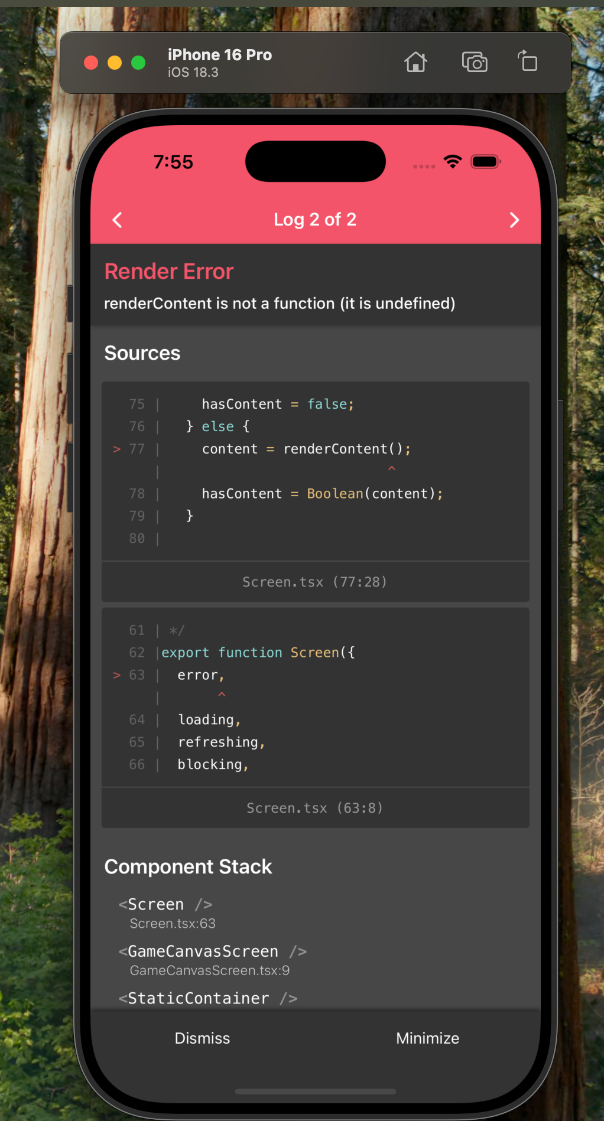Click the battery status icon
Screen dimensions: 604x1121
click(x=485, y=162)
